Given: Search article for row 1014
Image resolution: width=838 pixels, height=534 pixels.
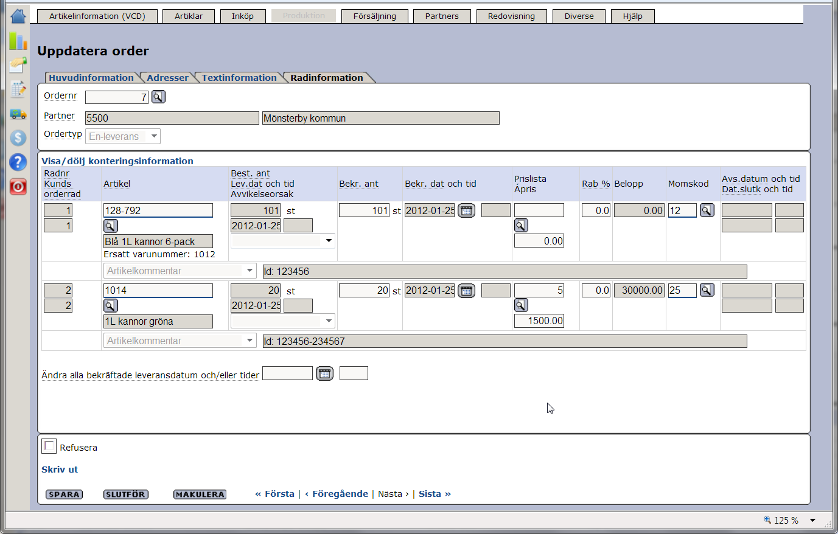Looking at the screenshot, I should point(110,305).
